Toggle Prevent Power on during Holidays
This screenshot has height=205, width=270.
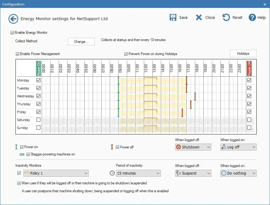(126, 54)
